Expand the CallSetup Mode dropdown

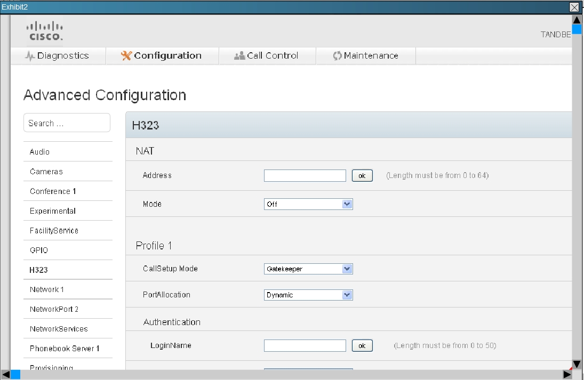tap(308, 269)
